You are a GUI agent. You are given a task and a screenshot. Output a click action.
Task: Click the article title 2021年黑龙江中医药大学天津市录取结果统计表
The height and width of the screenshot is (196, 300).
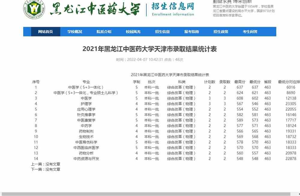150,49
